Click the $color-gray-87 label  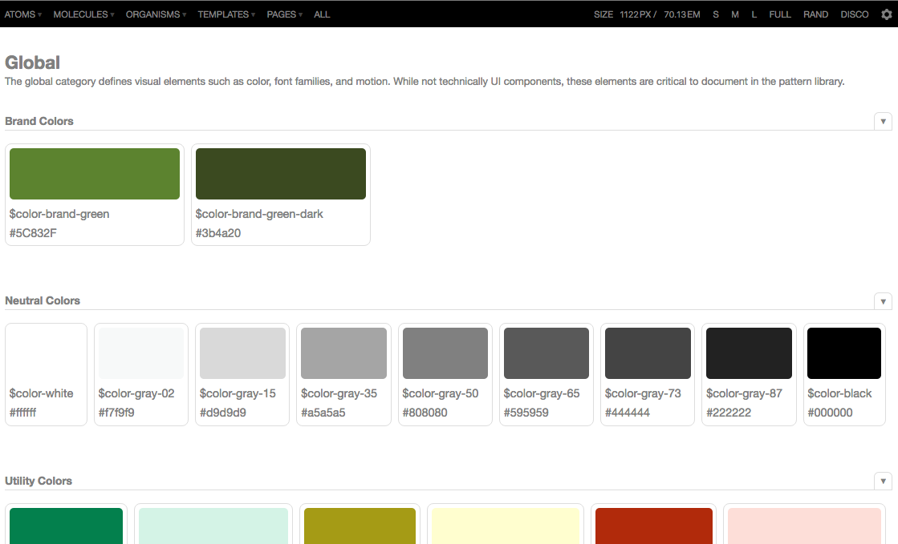744,393
